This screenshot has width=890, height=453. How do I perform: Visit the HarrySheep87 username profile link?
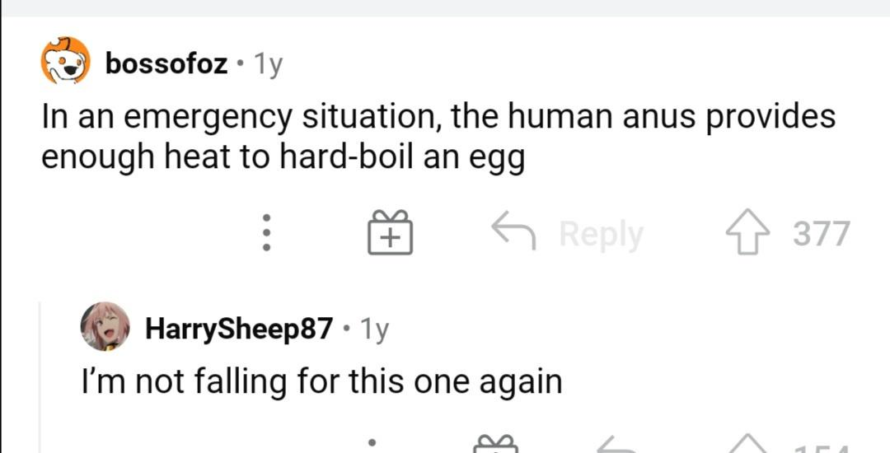pos(239,329)
